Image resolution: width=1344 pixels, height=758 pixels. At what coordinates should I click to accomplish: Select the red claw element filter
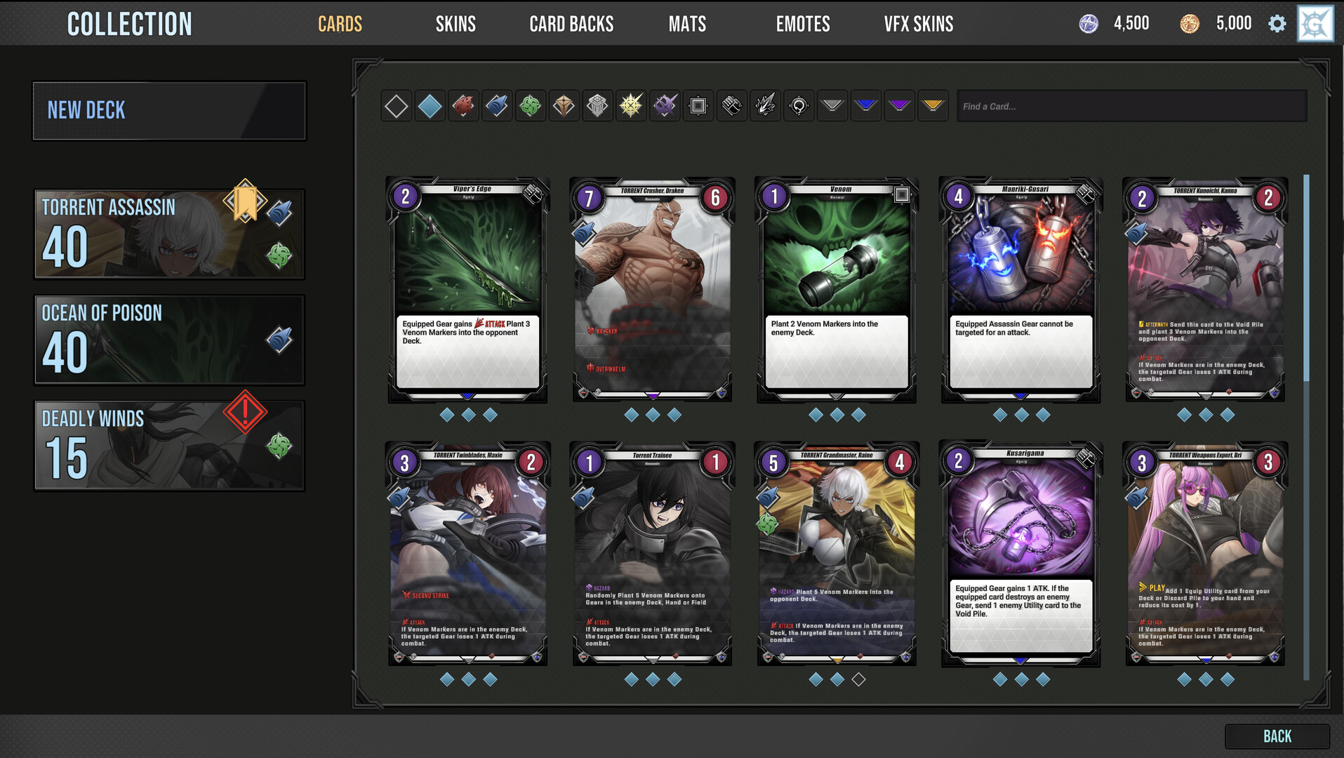[x=463, y=105]
